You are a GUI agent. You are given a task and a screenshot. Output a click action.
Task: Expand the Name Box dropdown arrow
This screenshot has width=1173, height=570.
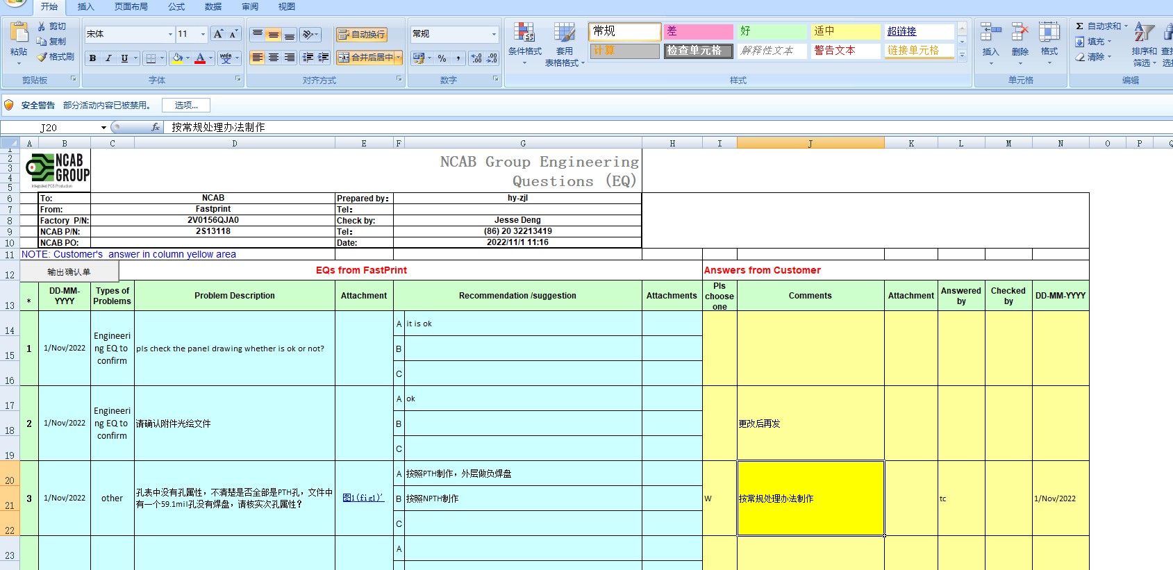pyautogui.click(x=103, y=127)
